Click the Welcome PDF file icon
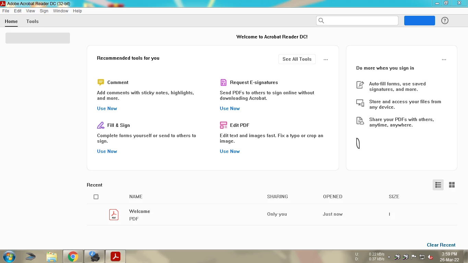 point(114,215)
